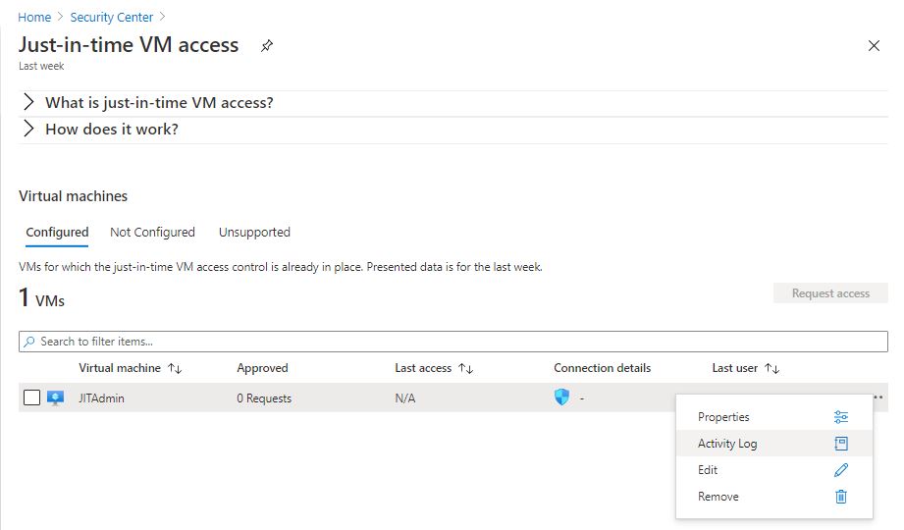Open the ellipsis menu for JITAdmin row
Viewport: 904px width, 530px height.
877,397
